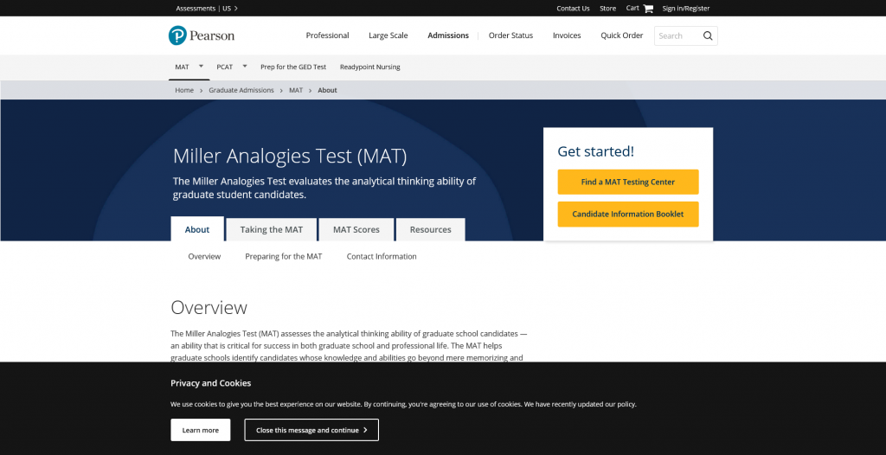Go to Quick Order in navigation
Screen dimensions: 886x455
622,35
